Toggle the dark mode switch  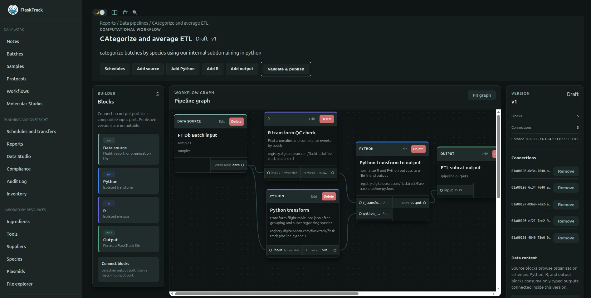point(100,12)
